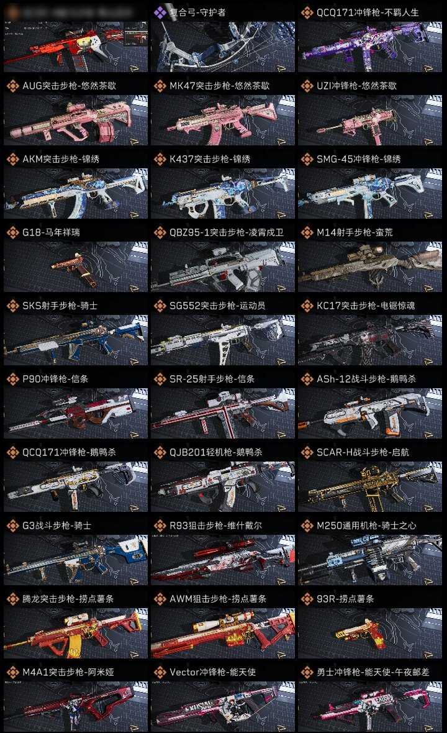The image size is (447, 733).
Task: Click the purple rarity icon beside 复合弓-守护者
Action: coord(160,12)
